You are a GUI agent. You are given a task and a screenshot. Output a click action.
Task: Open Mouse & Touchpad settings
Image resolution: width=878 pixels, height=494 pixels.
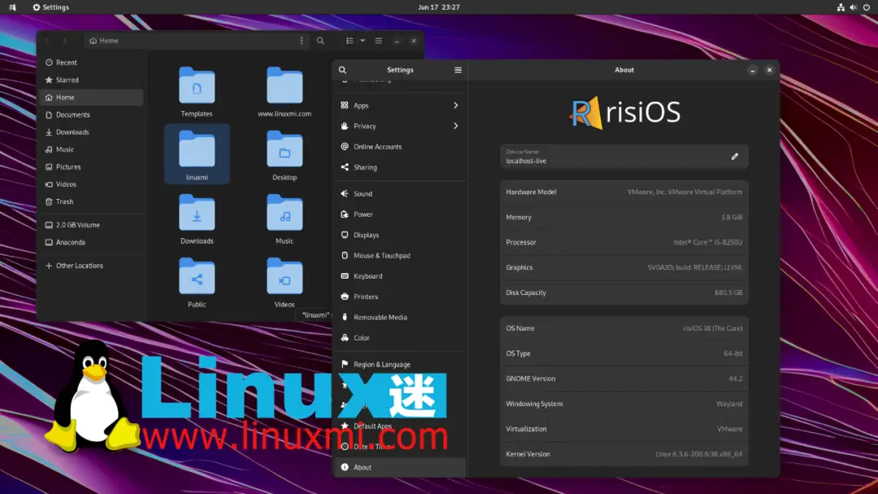click(400, 256)
